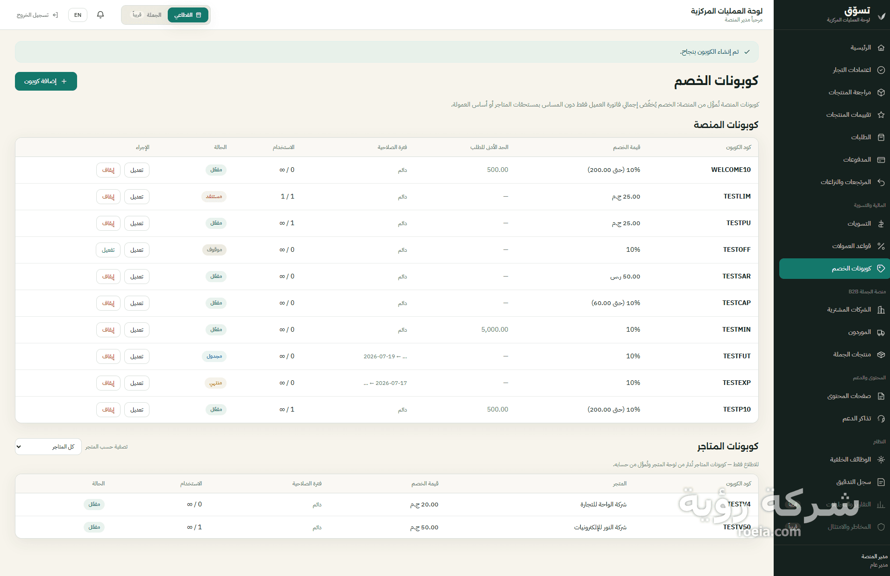The width and height of the screenshot is (890, 576).
Task: Switch to القطاعي retail mode
Action: [x=188, y=15]
